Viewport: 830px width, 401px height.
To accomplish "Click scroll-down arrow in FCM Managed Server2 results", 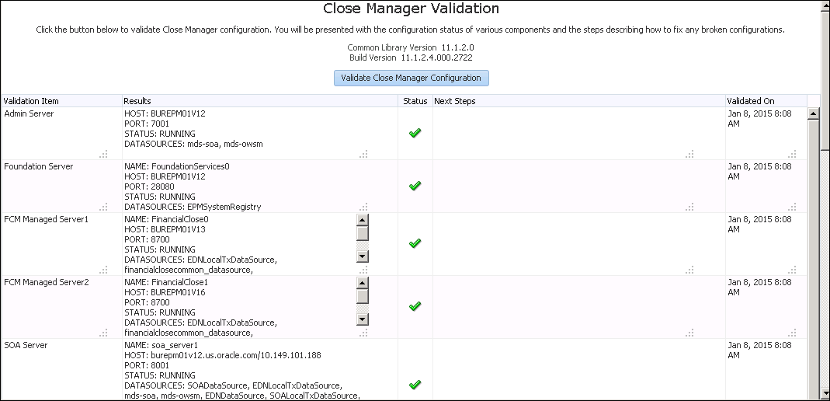I will tap(363, 319).
